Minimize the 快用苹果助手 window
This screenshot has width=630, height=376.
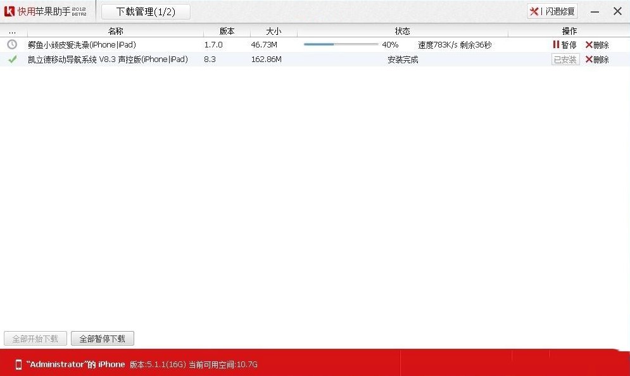(x=595, y=11)
